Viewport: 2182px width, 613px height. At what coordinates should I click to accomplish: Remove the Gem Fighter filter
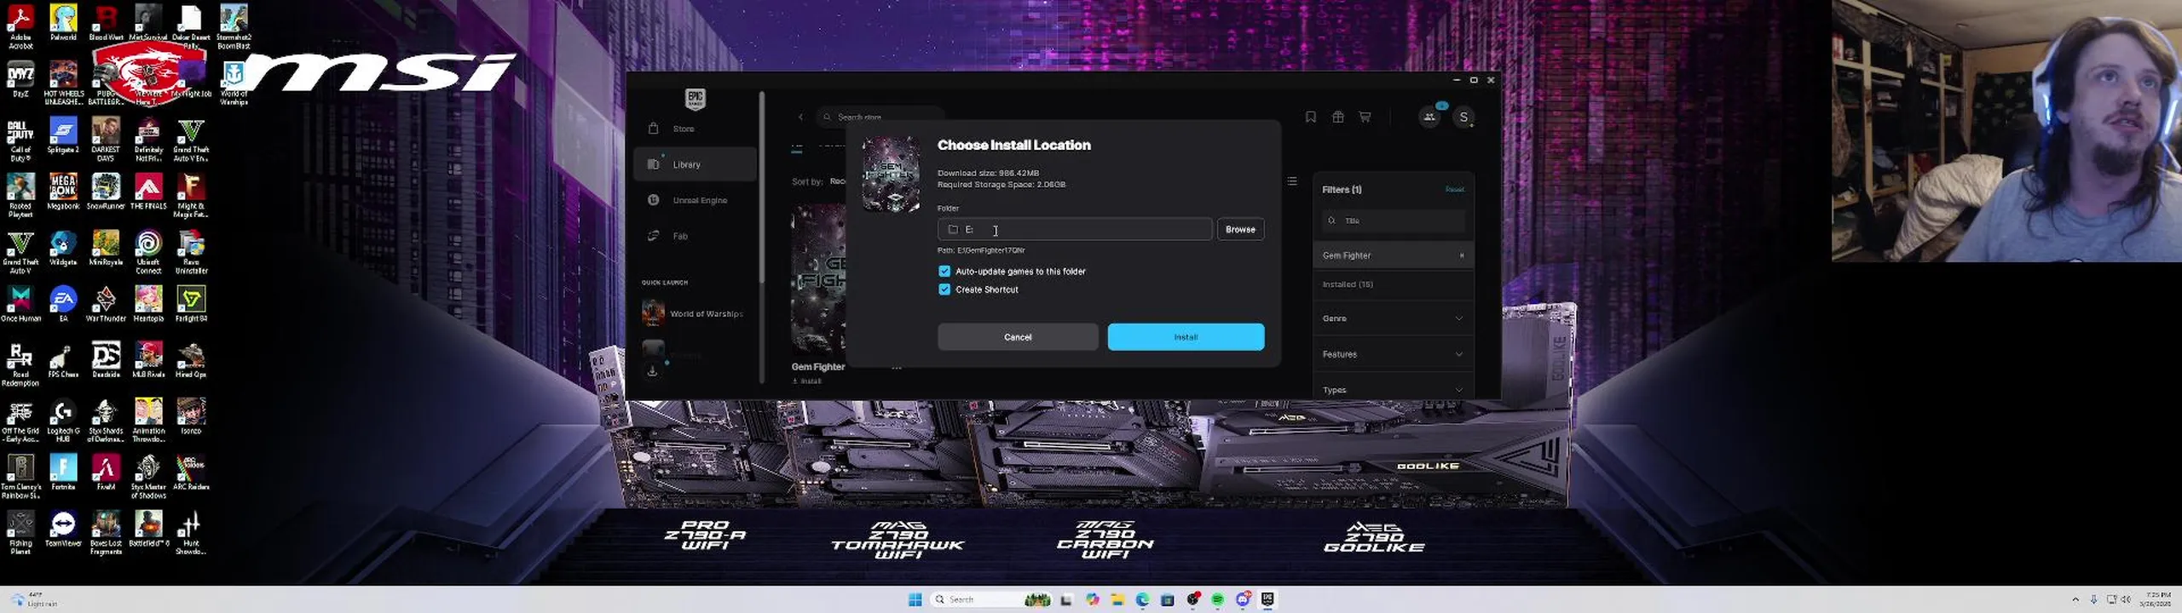[1462, 255]
